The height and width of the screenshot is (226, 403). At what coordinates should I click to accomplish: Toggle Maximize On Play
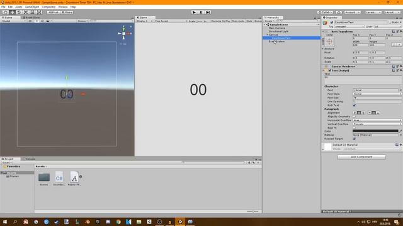(x=220, y=21)
